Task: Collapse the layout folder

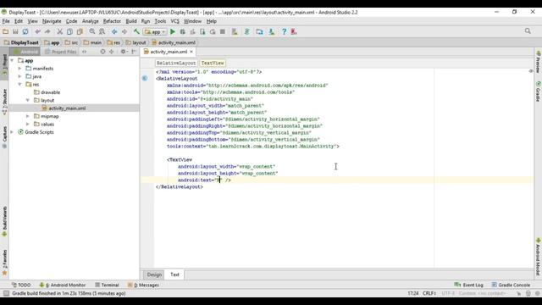Action: [x=28, y=100]
